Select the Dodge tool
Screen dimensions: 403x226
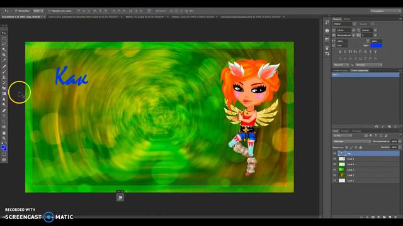pyautogui.click(x=4, y=105)
